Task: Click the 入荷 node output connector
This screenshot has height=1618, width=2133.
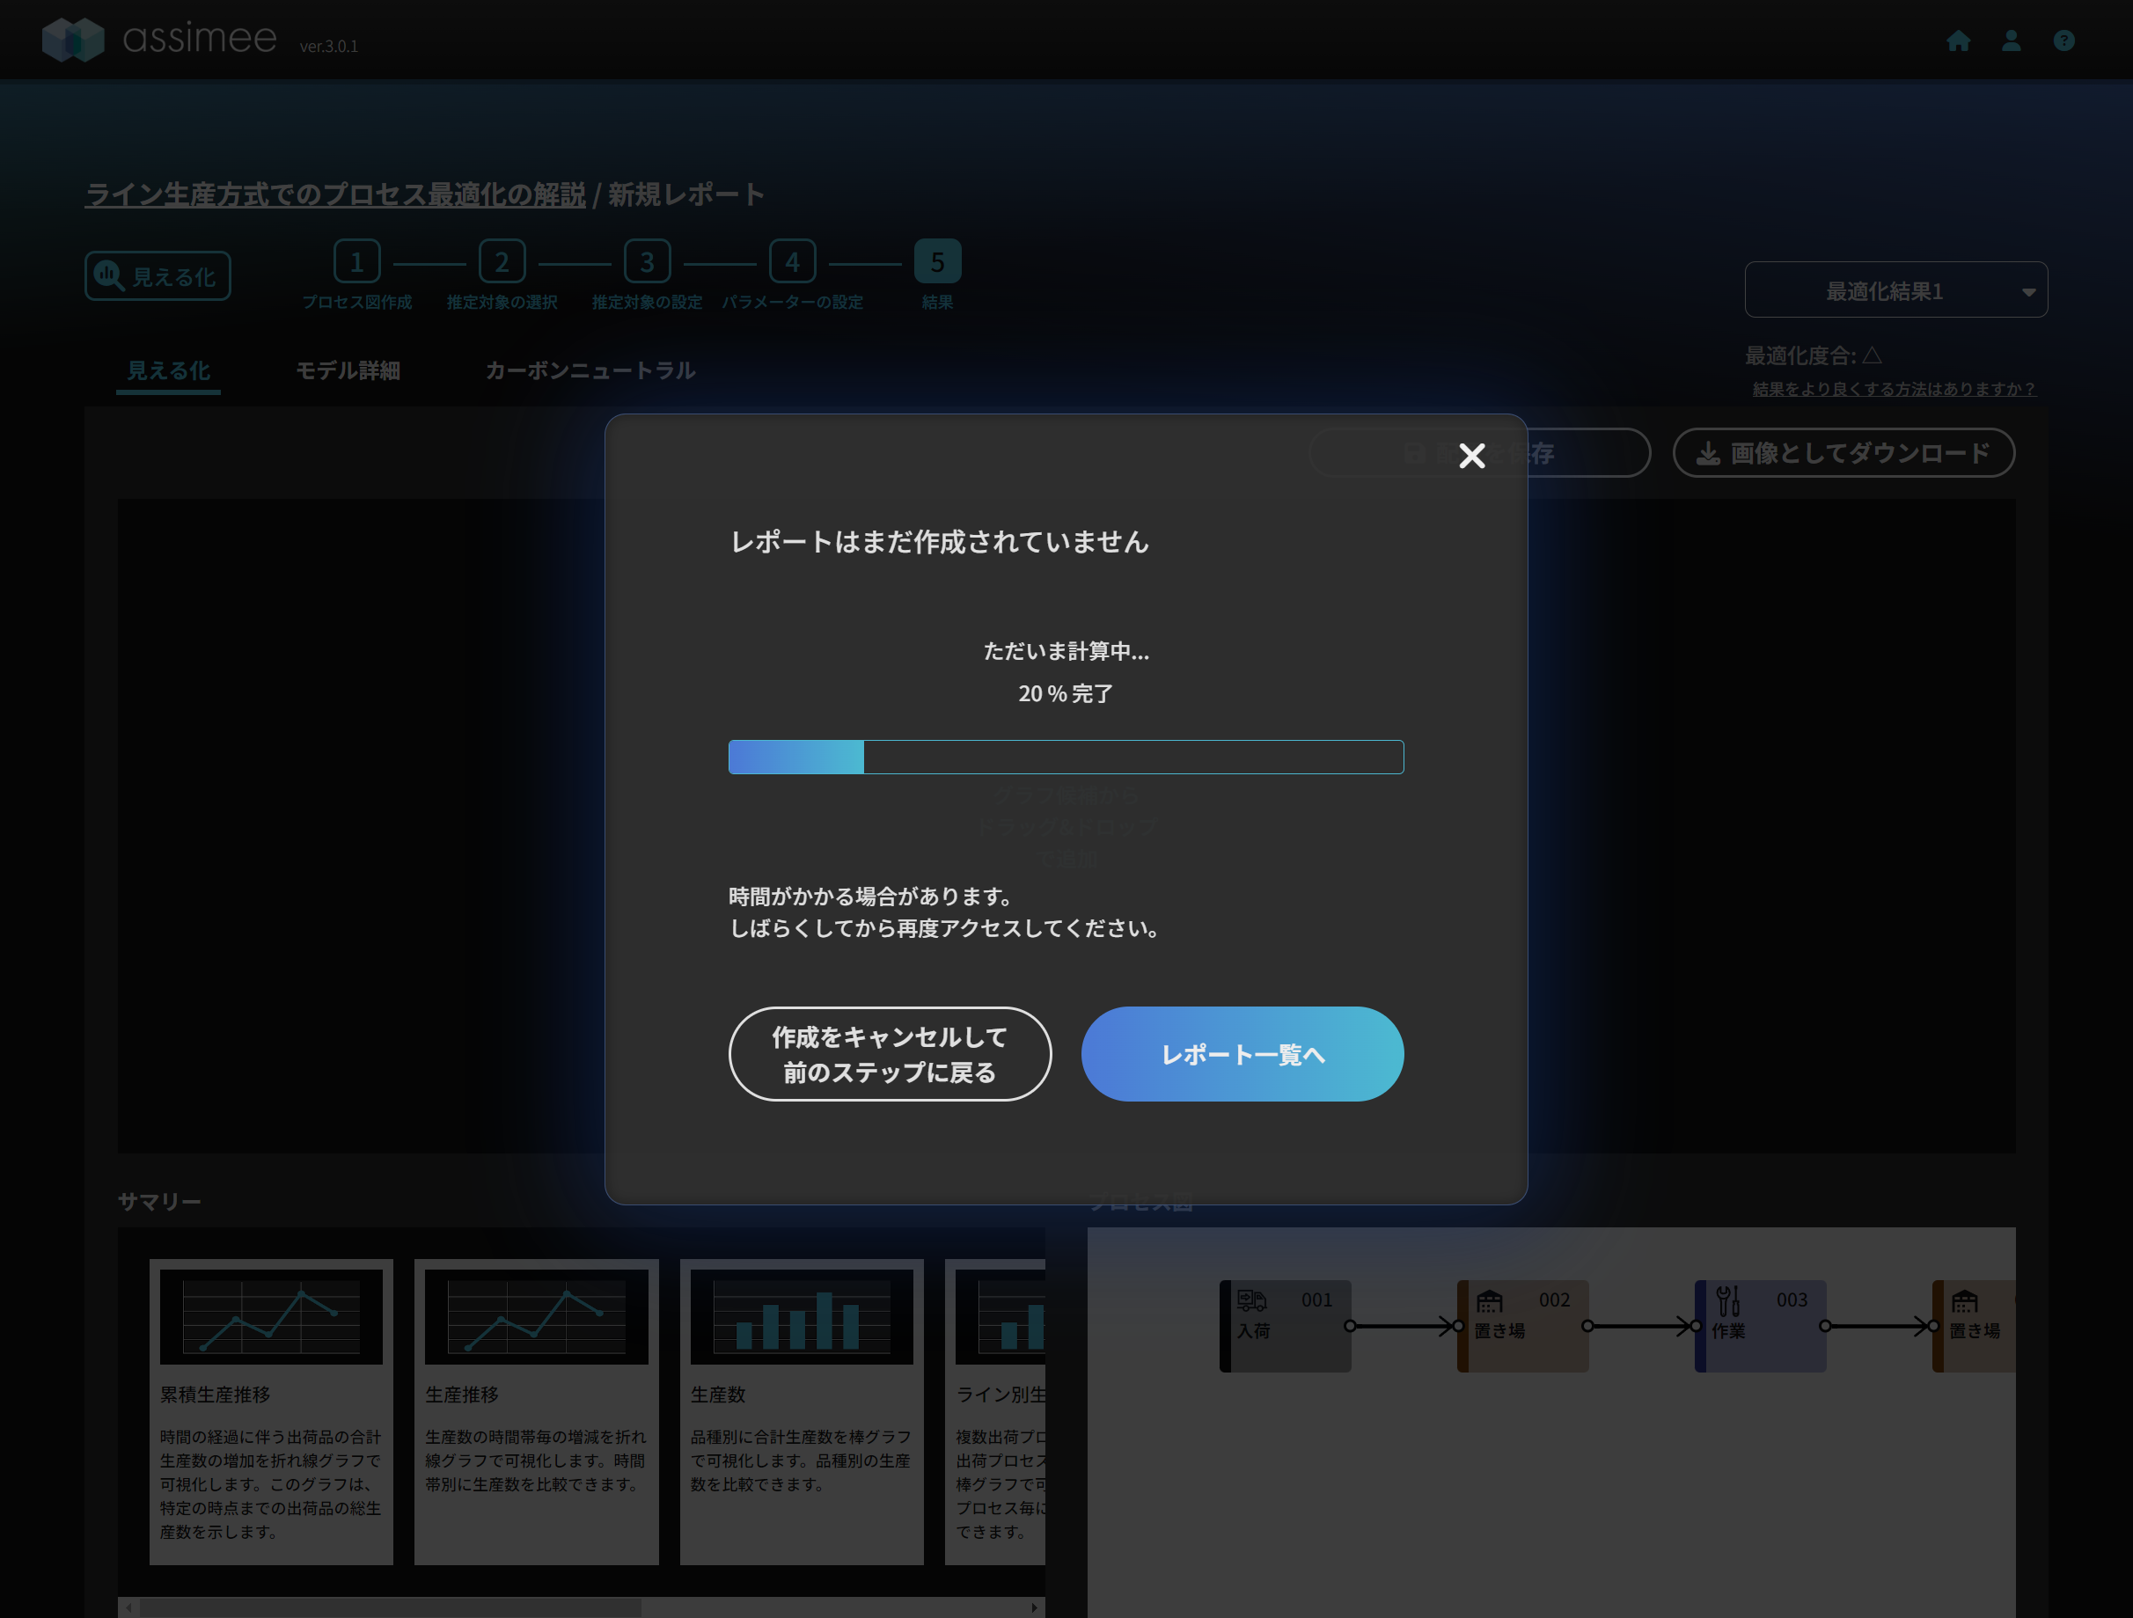Action: (1350, 1326)
